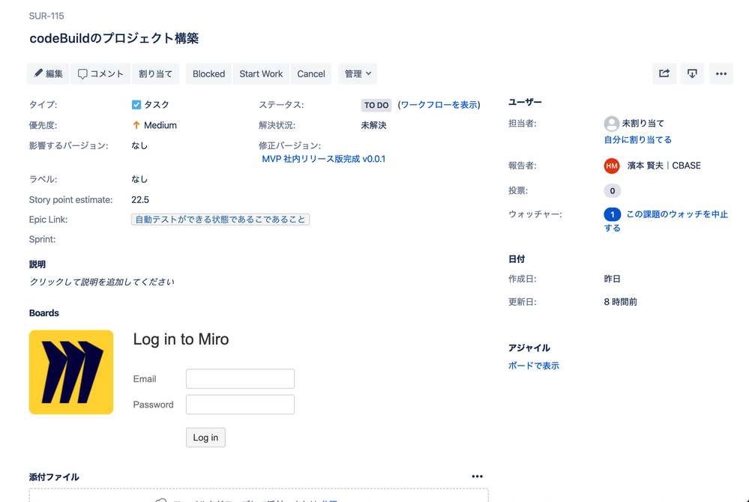Click the watchers count badge 1
Screen dimensions: 749x502
(613, 215)
